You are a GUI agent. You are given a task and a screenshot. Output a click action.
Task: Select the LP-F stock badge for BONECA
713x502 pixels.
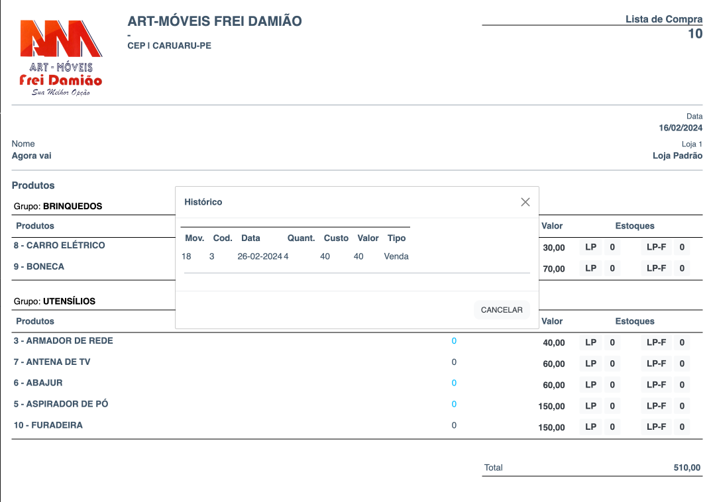coord(656,269)
